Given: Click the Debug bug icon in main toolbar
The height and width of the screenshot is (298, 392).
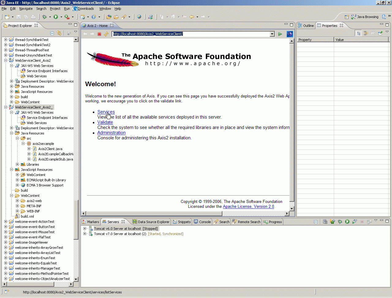Looking at the screenshot, I should point(44,17).
